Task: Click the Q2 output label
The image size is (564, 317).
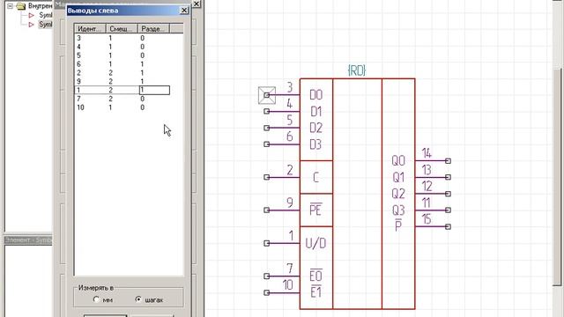Action: (398, 194)
